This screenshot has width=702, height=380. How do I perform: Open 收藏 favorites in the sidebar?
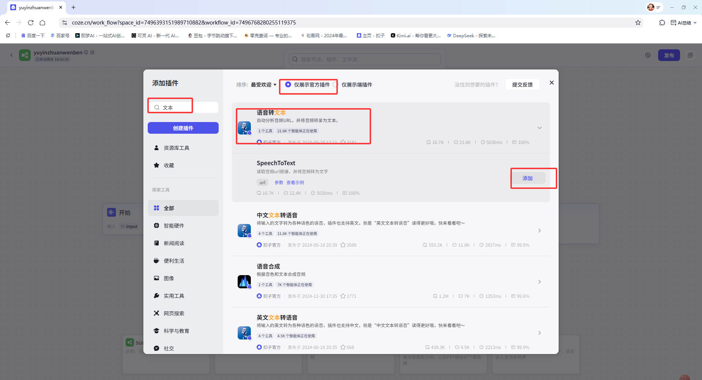pos(183,166)
